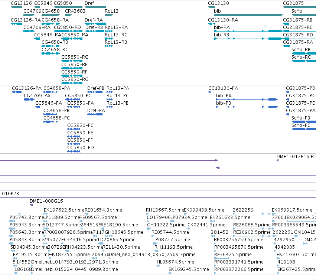Select the CG4658-RB transcript label
The width and height of the screenshot is (316, 275).
coord(55,42)
